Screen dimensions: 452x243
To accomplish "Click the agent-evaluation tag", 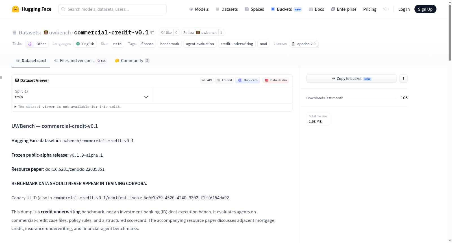I will tap(200, 44).
